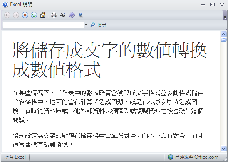Click the globe icon in the status bar
Image resolution: width=228 pixels, height=162 pixels.
pos(170,157)
